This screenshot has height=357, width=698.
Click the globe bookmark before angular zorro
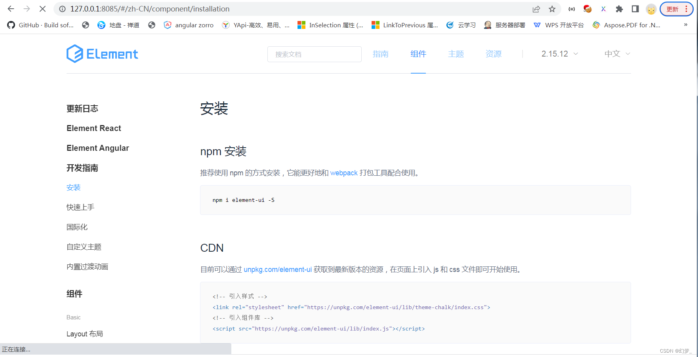click(152, 25)
